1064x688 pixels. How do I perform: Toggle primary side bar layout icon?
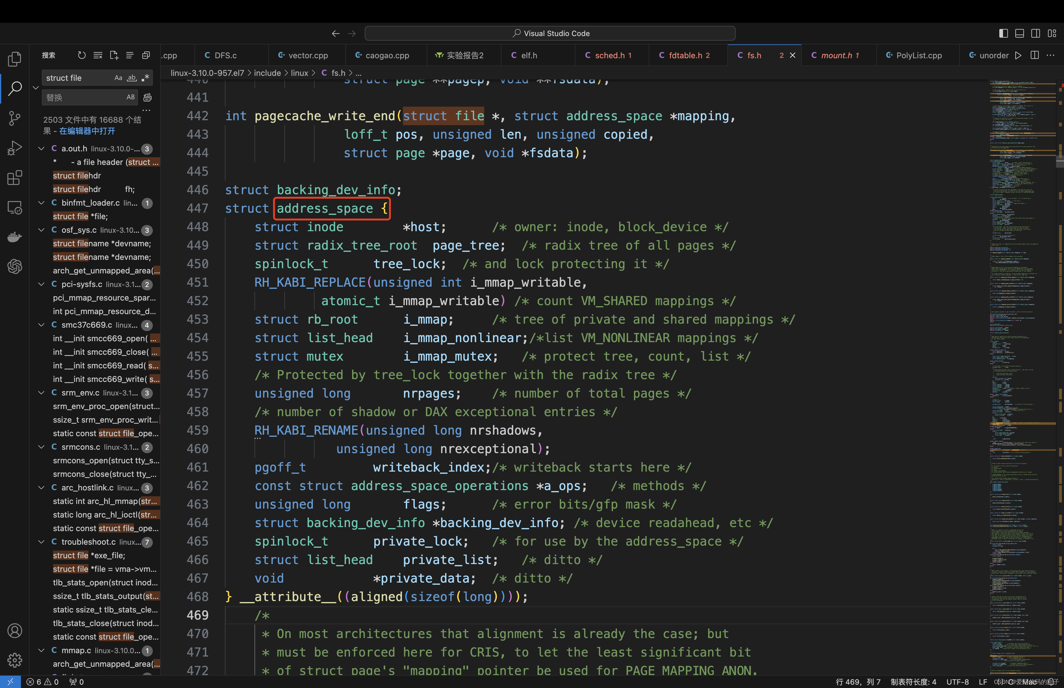click(1003, 34)
